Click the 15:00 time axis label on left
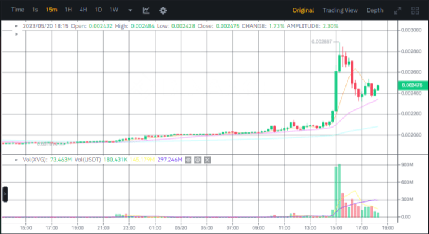 (26, 227)
